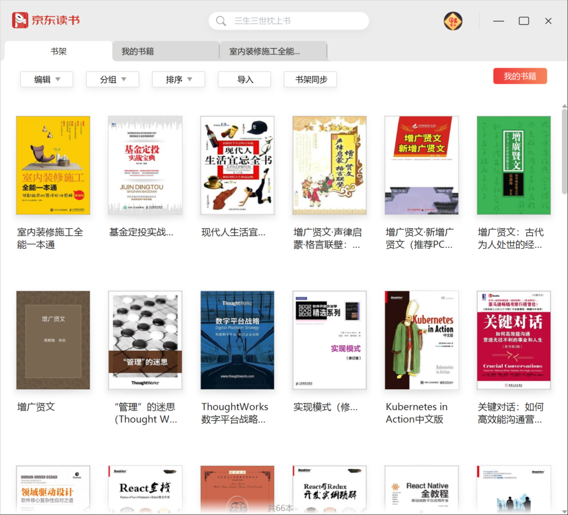Image resolution: width=568 pixels, height=515 pixels.
Task: Open book cover 增广贤文·新增广贤文
Action: 422,165
